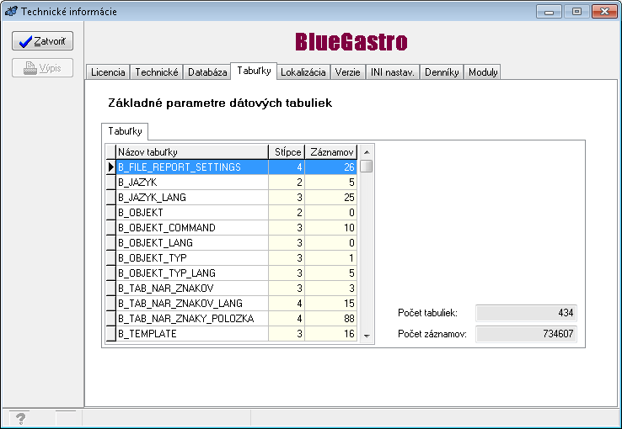Open the Databáza tab
The image size is (622, 429).
click(207, 72)
